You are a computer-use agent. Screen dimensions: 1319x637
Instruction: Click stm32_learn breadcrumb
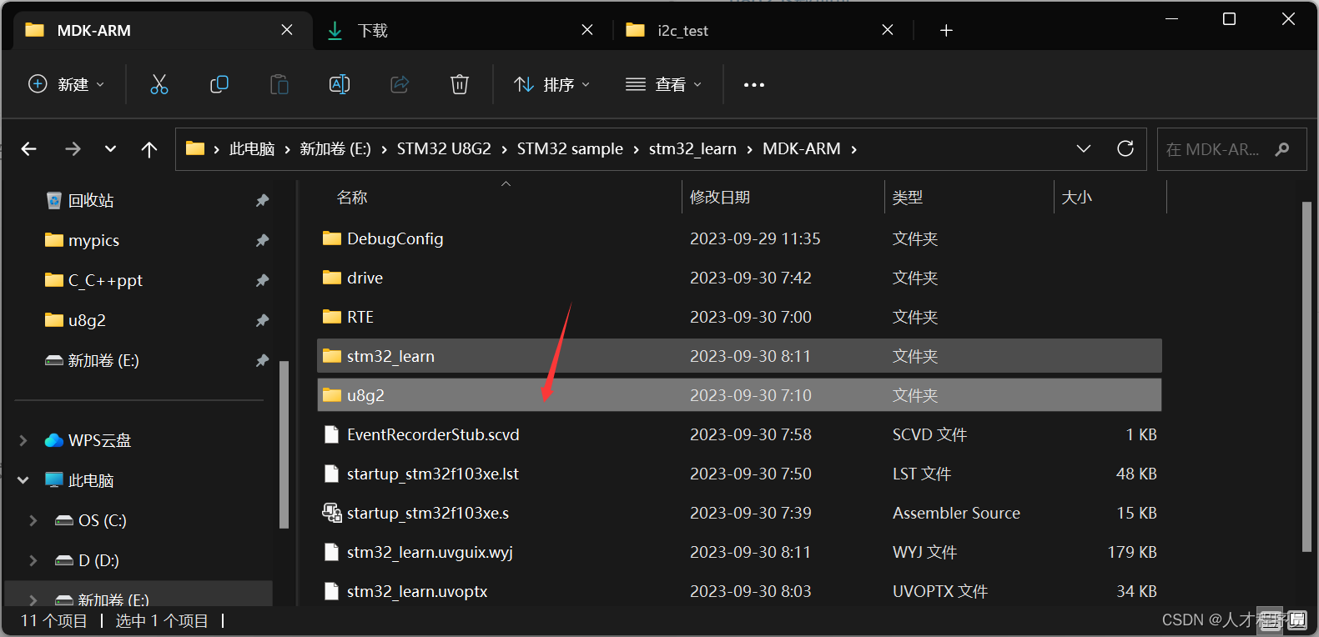pos(692,148)
